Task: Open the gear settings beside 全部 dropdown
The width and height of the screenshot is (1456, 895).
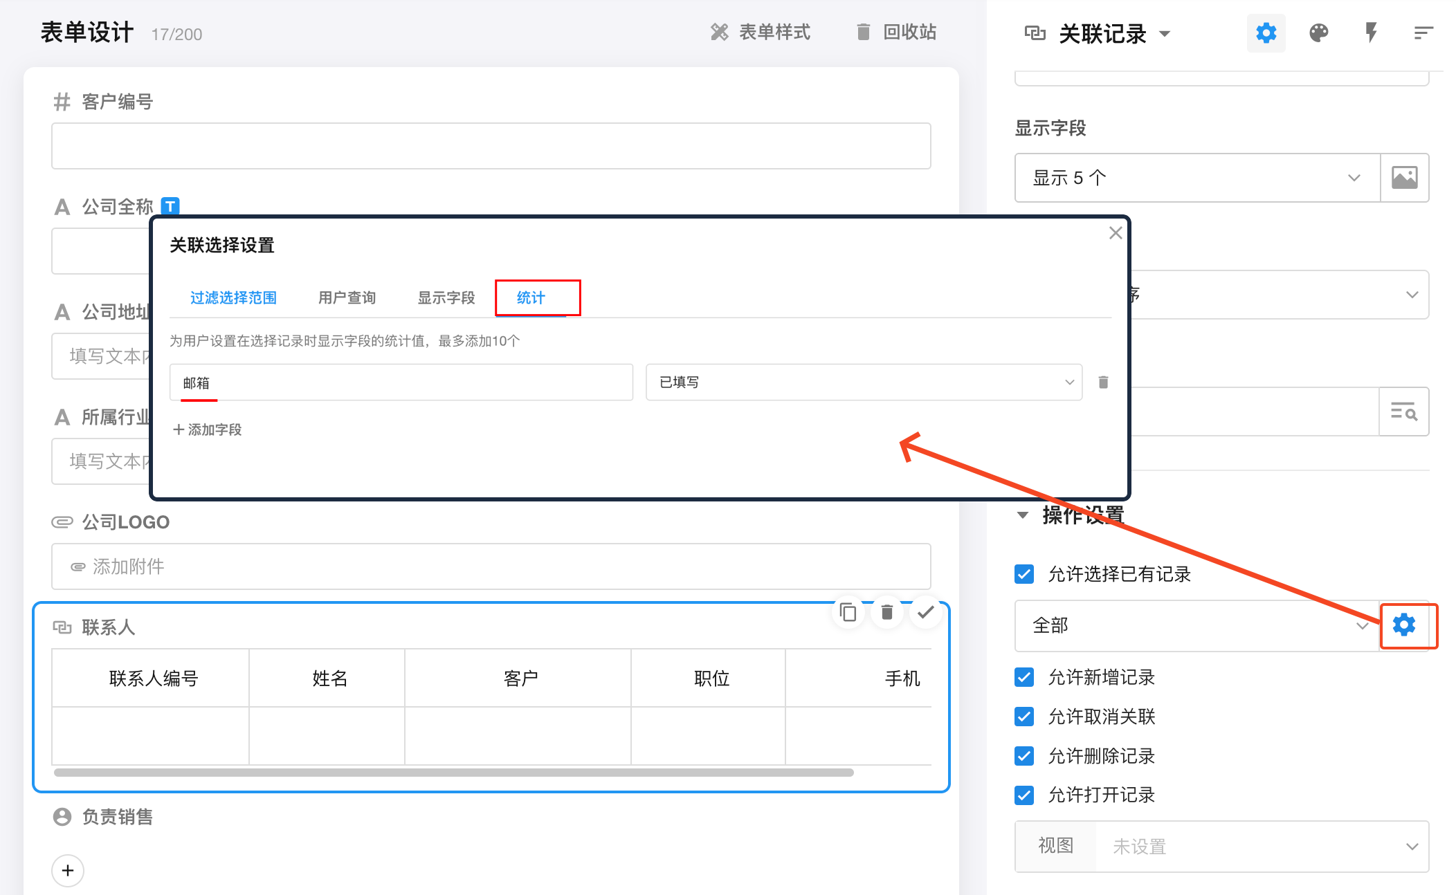Action: point(1404,625)
